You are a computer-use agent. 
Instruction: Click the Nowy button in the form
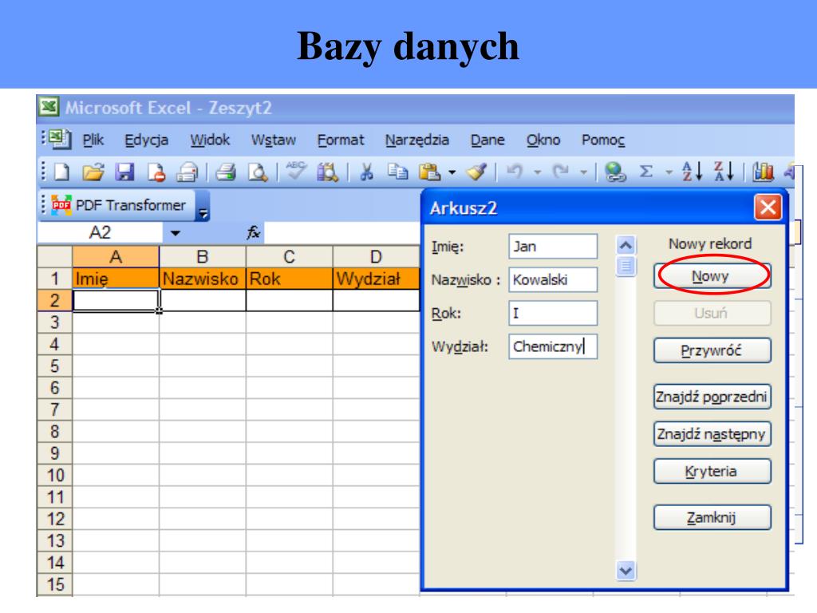tap(712, 275)
